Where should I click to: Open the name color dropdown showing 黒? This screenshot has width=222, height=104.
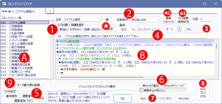(x=107, y=20)
